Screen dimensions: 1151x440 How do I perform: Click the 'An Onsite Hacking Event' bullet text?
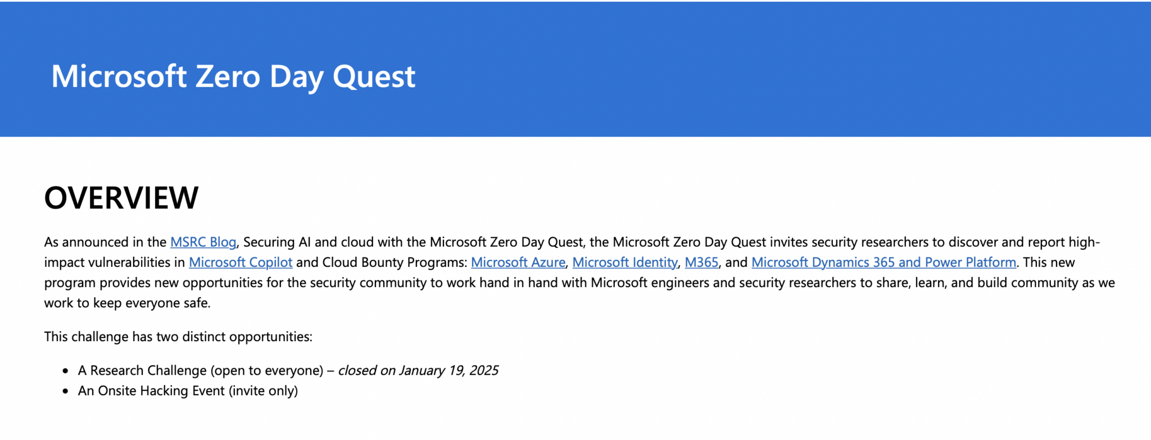[152, 391]
